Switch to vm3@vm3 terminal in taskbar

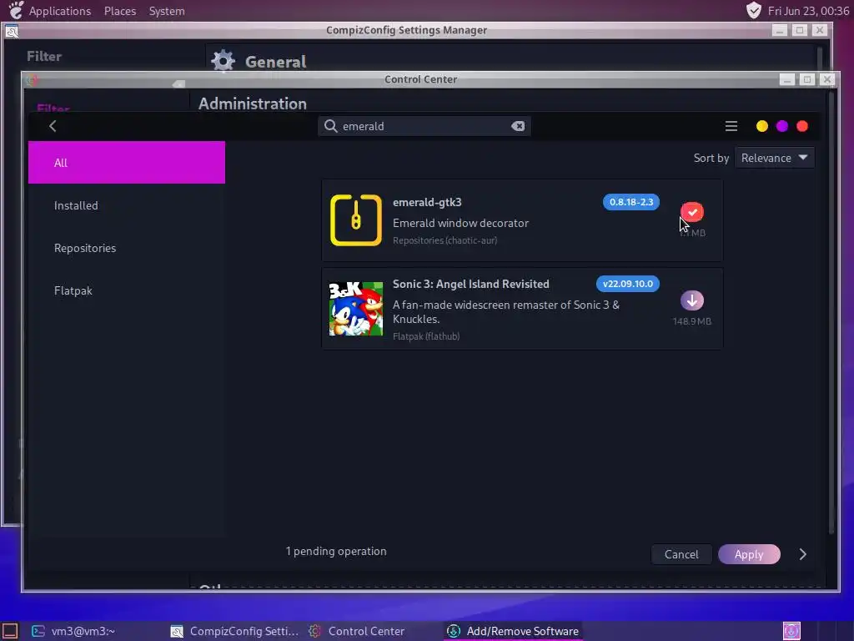(73, 631)
